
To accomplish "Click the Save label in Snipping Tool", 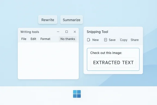I will point(112,40).
